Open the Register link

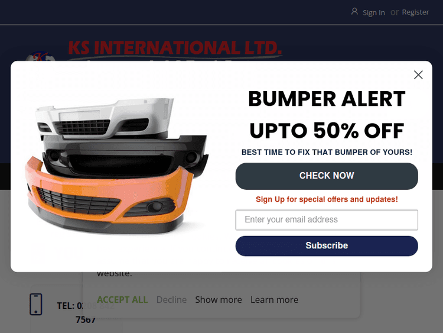415,12
